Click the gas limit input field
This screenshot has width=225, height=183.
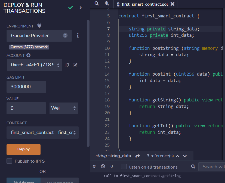point(26,87)
